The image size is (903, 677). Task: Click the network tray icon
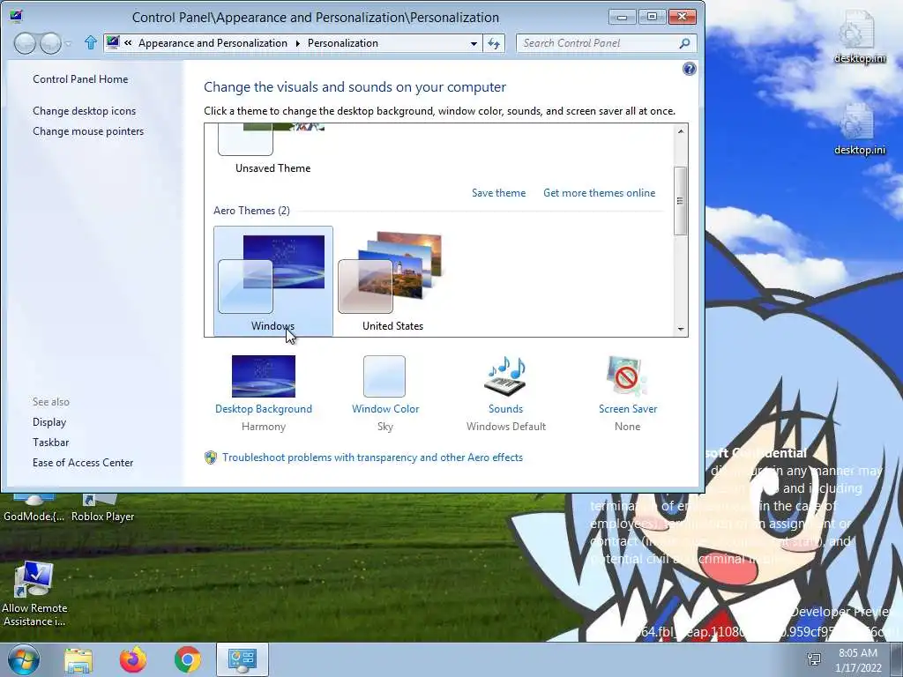814,659
